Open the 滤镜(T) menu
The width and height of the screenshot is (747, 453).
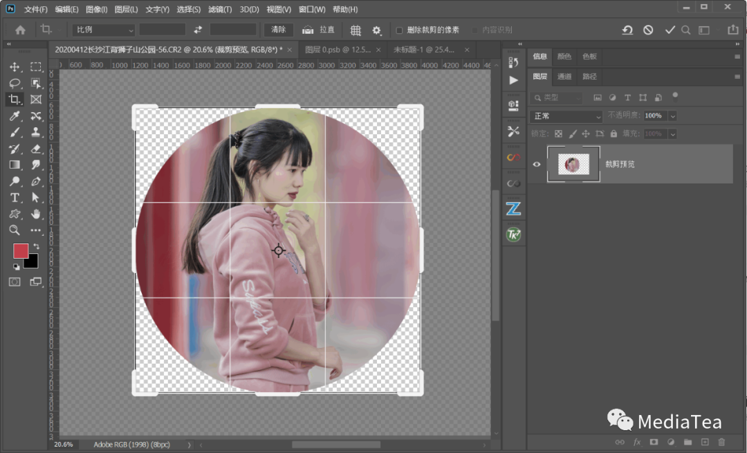coord(220,9)
